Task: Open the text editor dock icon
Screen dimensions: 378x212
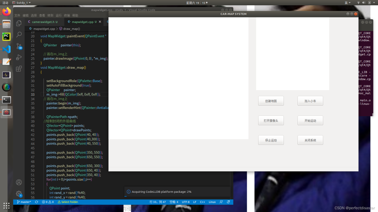Action: pos(6,62)
